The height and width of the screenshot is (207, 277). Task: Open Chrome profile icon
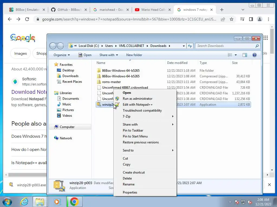(x=259, y=19)
